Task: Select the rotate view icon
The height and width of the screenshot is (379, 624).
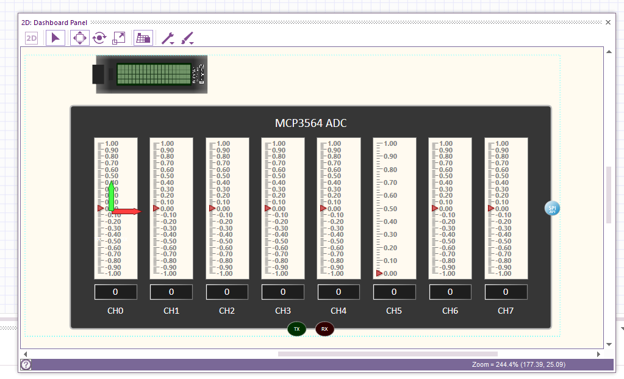Action: [99, 37]
